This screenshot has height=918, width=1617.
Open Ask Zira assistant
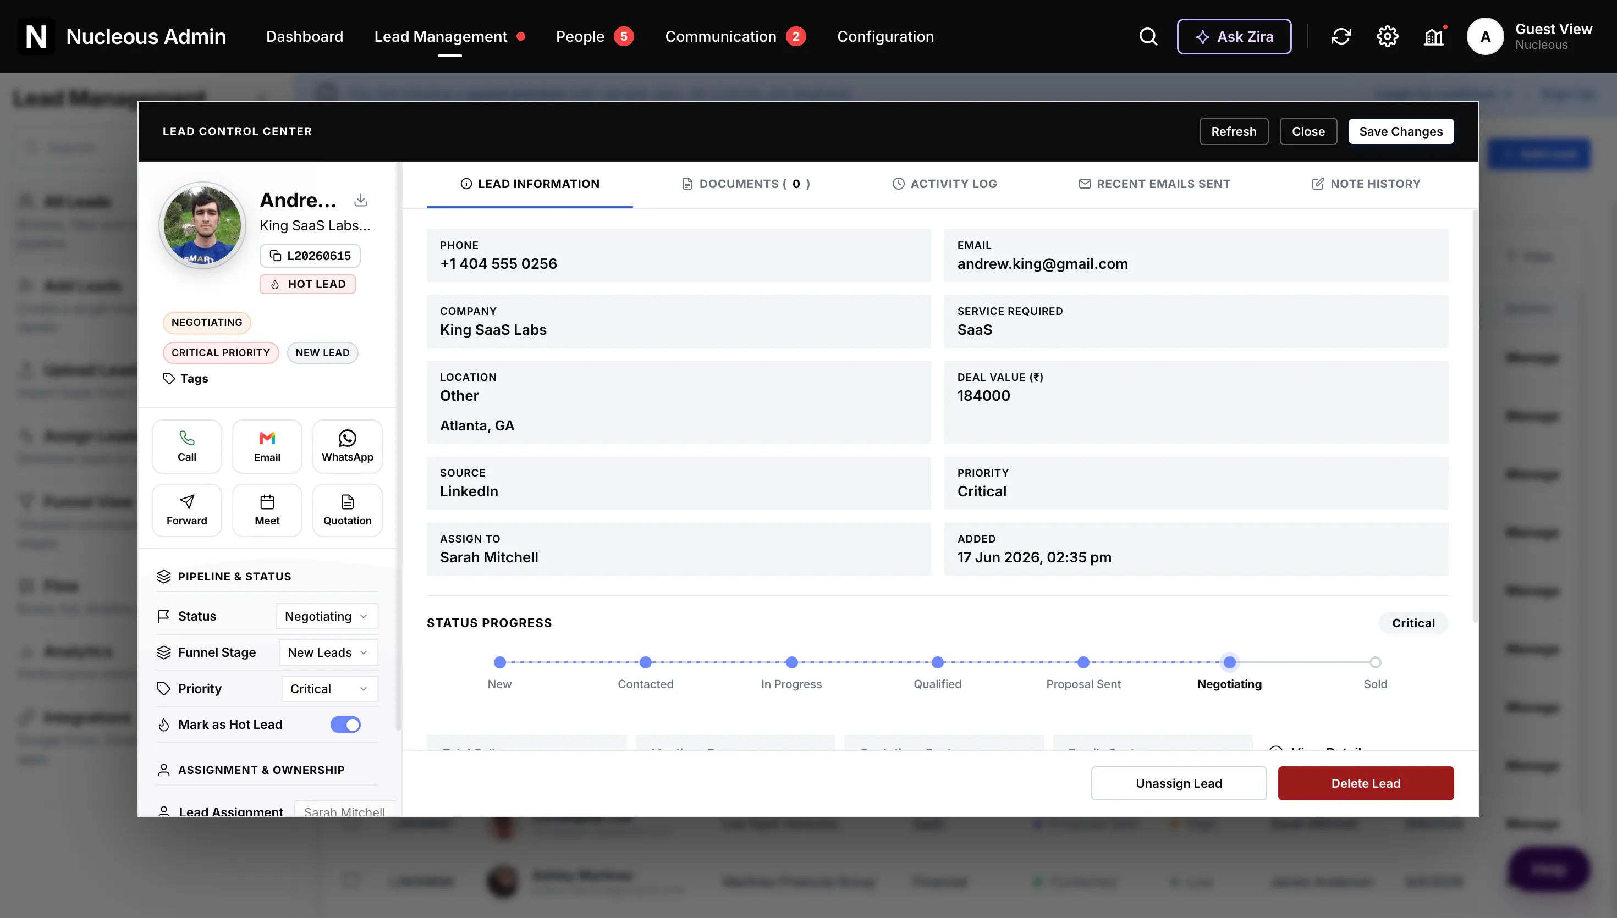point(1234,37)
